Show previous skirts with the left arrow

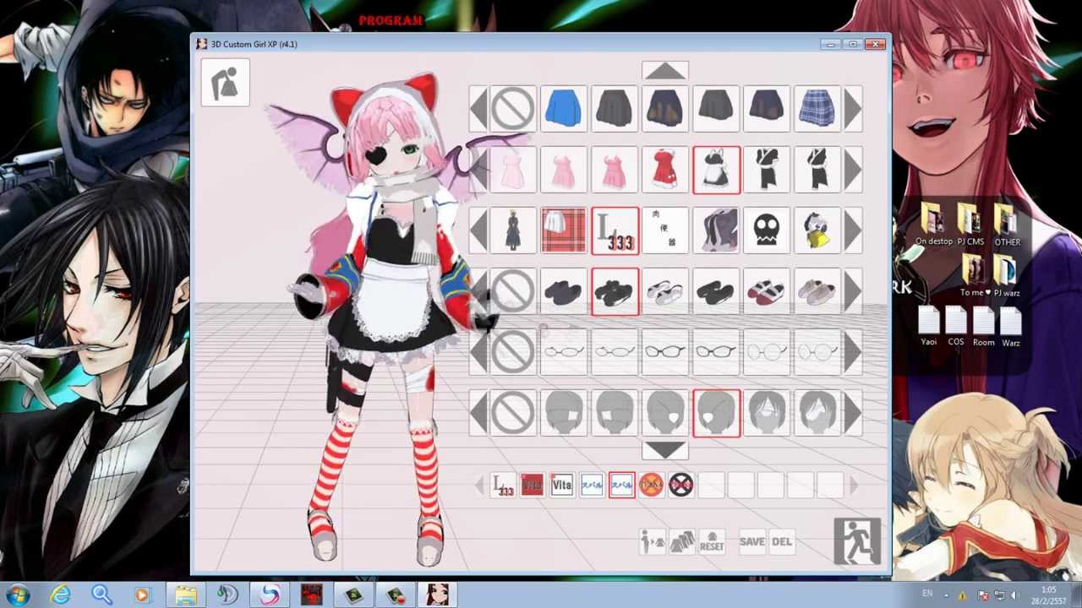[478, 109]
